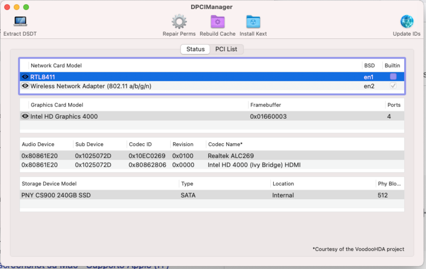Screen dimensions: 426x269
Task: Click the Sub Device column header
Action: [x=89, y=144]
